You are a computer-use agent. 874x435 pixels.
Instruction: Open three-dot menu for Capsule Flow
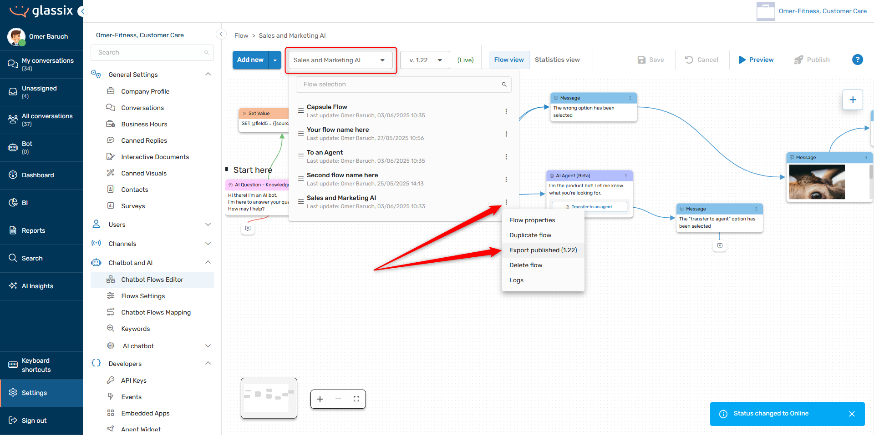pyautogui.click(x=506, y=111)
